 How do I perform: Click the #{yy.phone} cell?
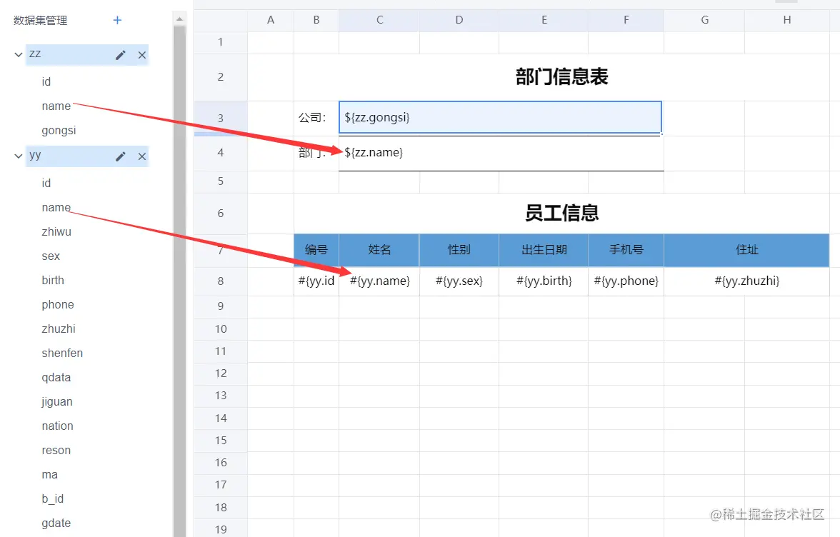(x=626, y=281)
